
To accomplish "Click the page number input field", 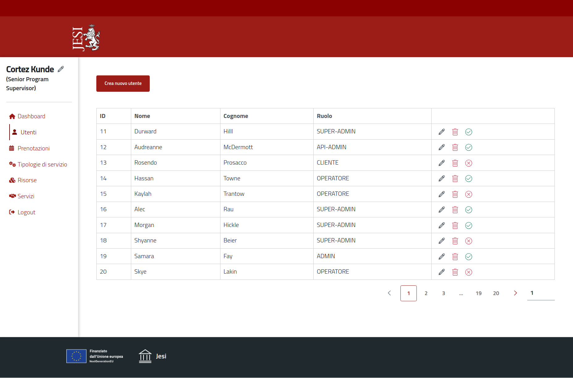I will click(541, 293).
